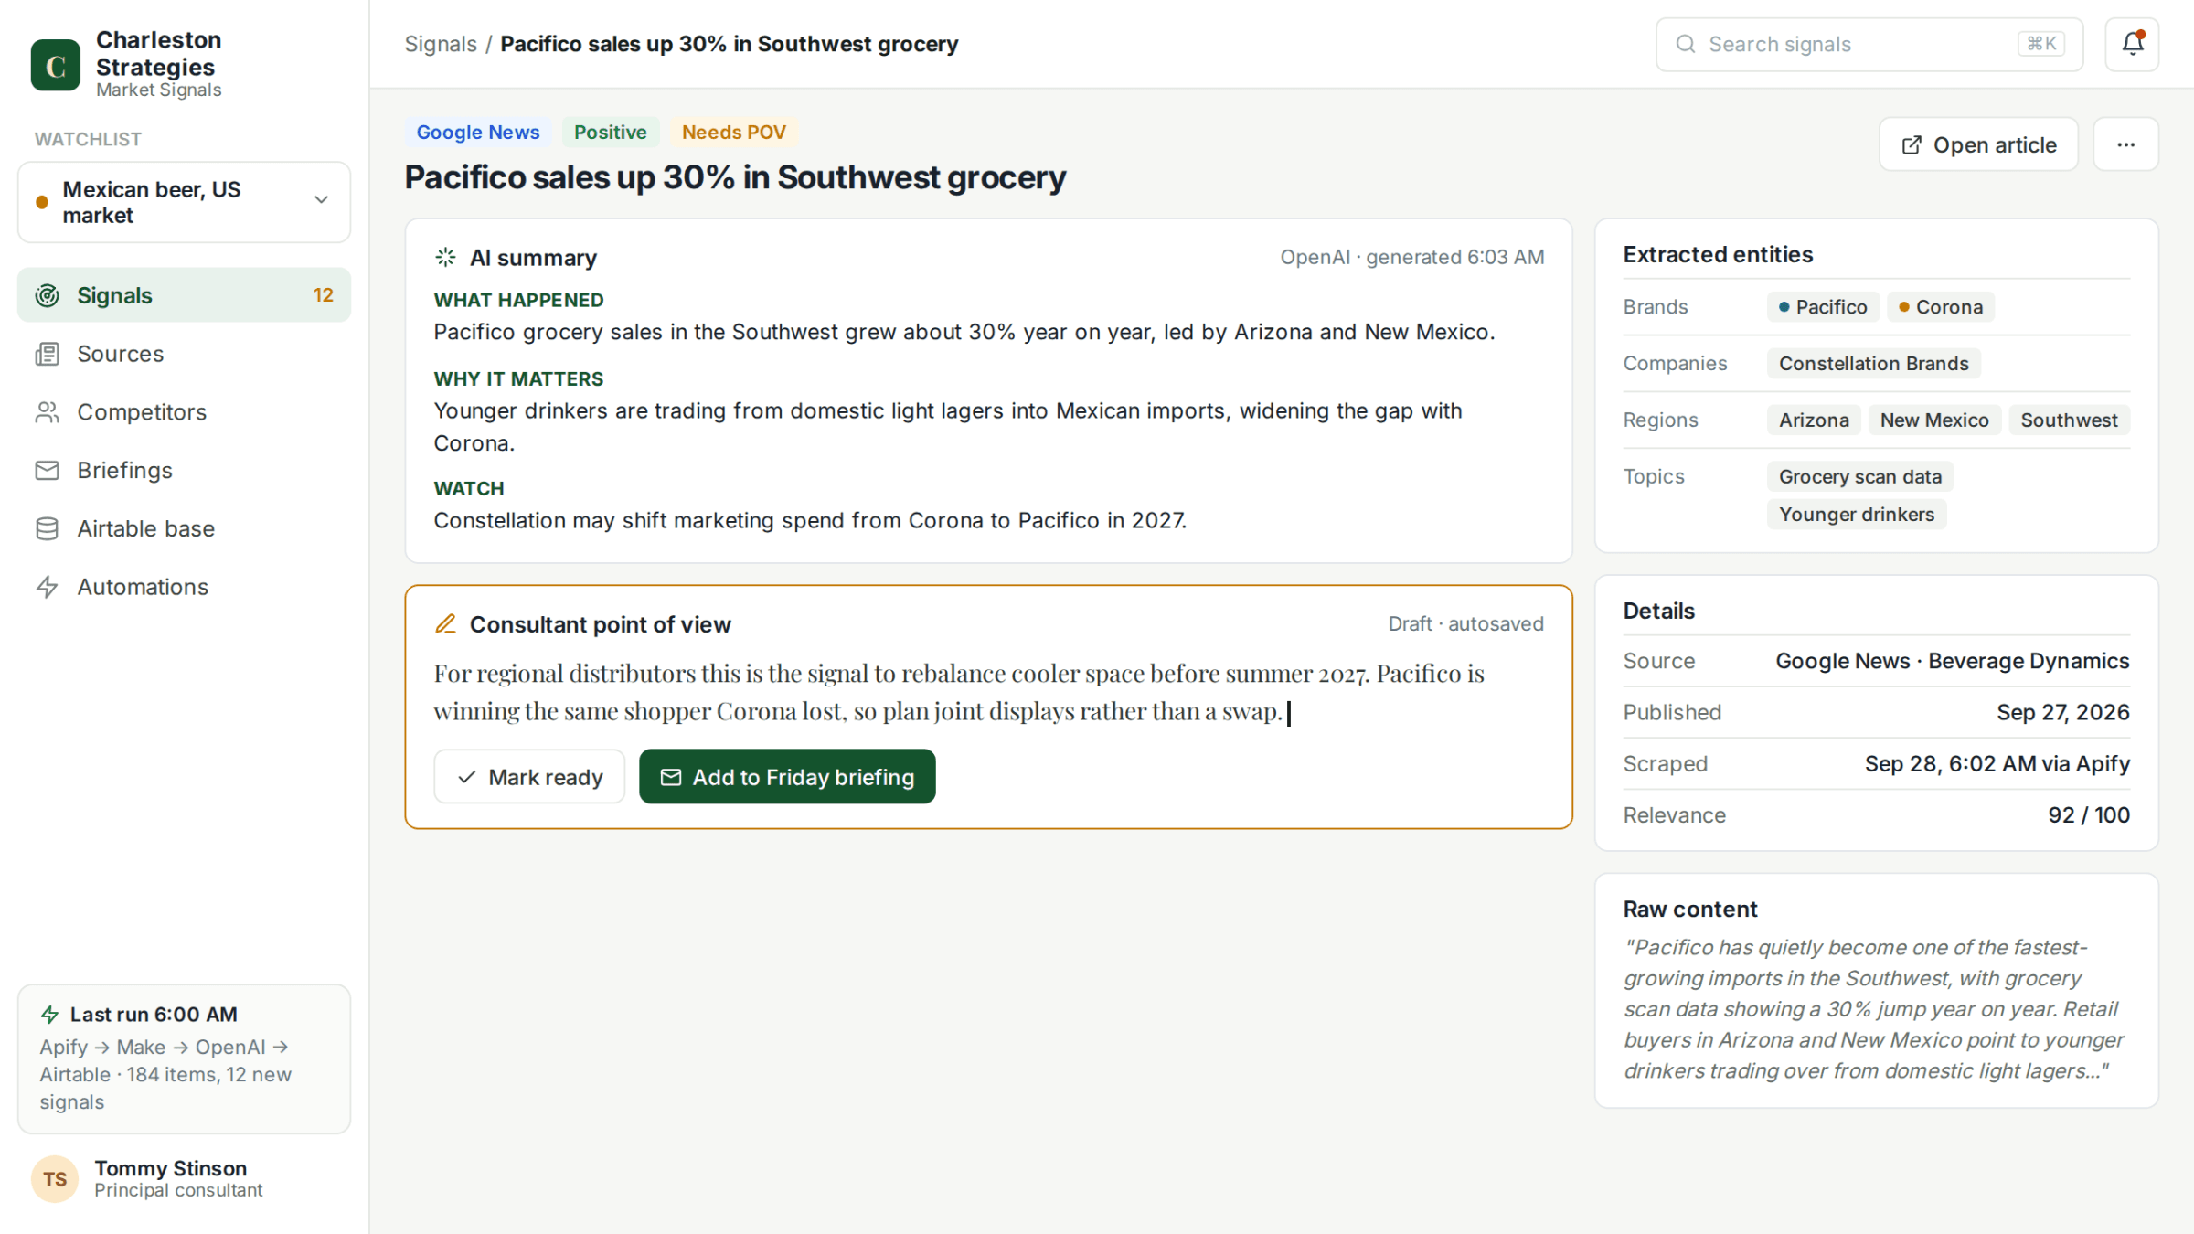Click Signals breadcrumb link
2194x1234 pixels.
point(441,44)
